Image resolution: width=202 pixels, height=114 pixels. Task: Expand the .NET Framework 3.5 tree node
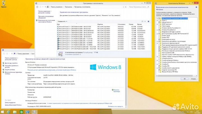(157, 19)
